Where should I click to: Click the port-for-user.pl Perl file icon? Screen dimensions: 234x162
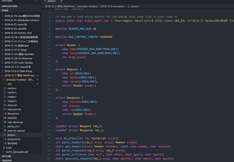(5, 131)
